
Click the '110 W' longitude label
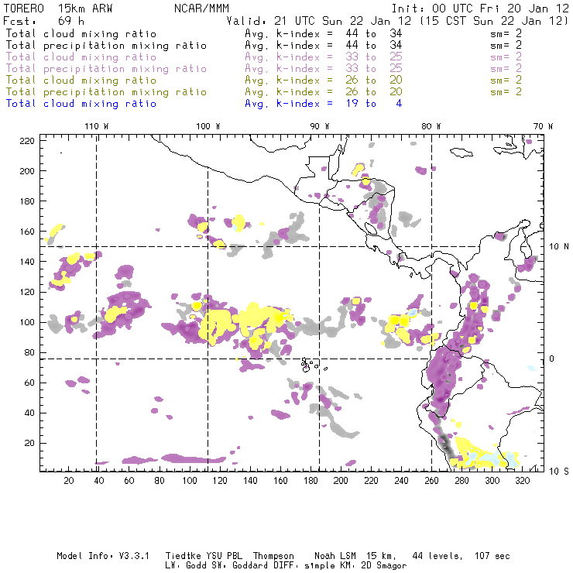click(x=97, y=126)
